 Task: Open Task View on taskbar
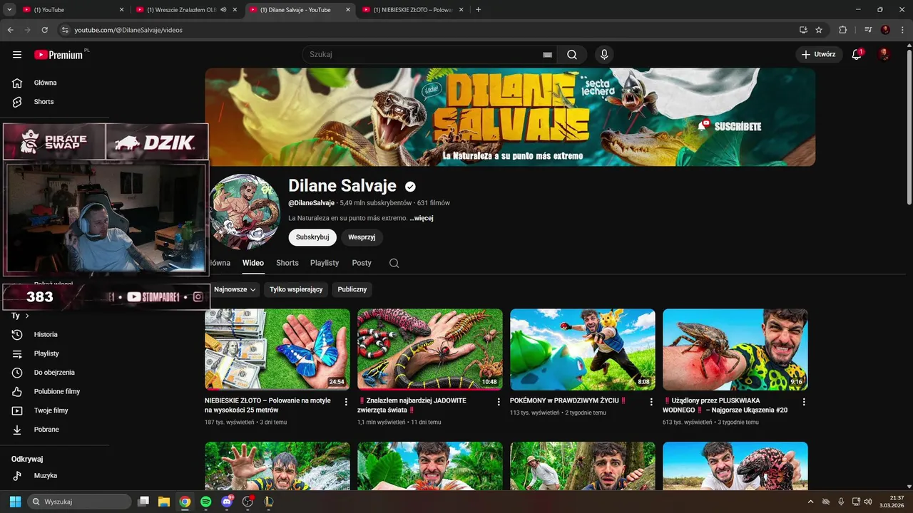[143, 502]
